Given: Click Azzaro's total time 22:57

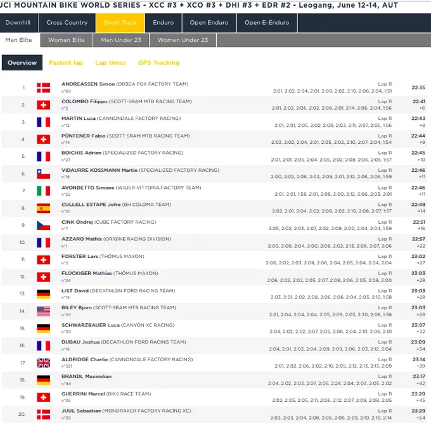Looking at the screenshot, I should [x=418, y=239].
